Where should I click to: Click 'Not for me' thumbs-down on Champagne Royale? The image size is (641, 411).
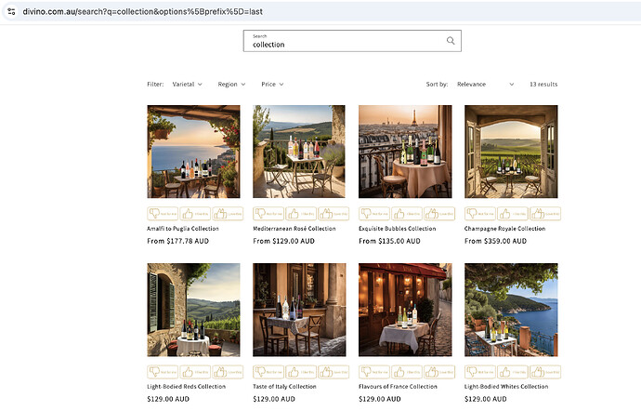tap(479, 214)
